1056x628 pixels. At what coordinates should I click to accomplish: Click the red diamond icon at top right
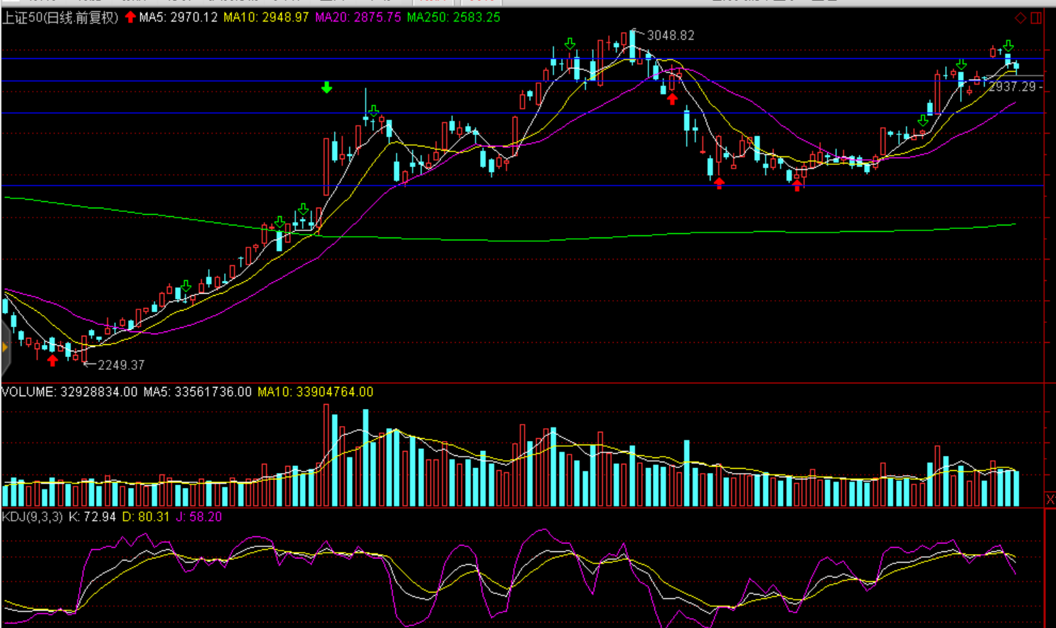pyautogui.click(x=1020, y=18)
